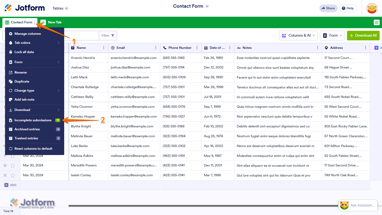Open the Form view dropdown
The width and height of the screenshot is (382, 215).
(x=332, y=36)
